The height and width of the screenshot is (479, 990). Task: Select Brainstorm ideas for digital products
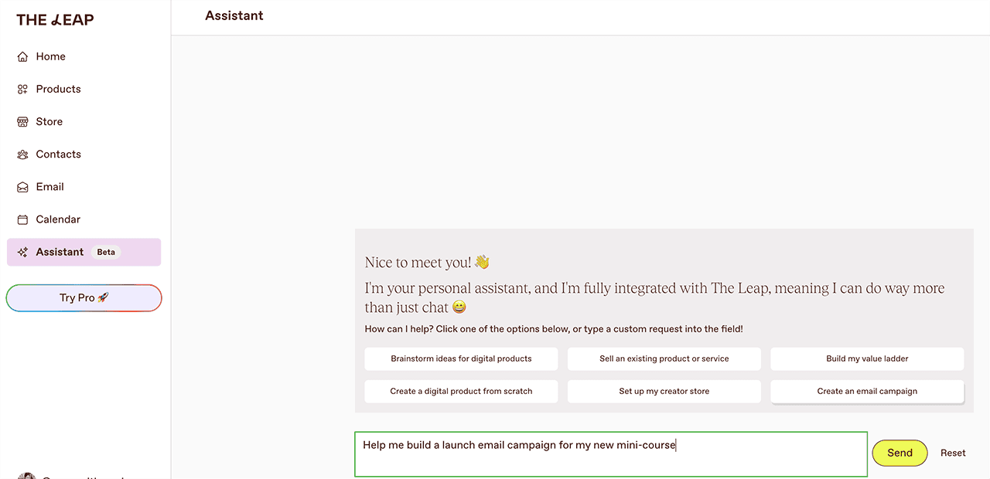click(x=461, y=358)
